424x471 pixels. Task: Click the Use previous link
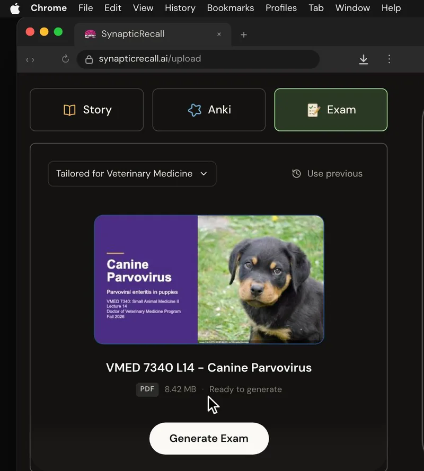327,174
